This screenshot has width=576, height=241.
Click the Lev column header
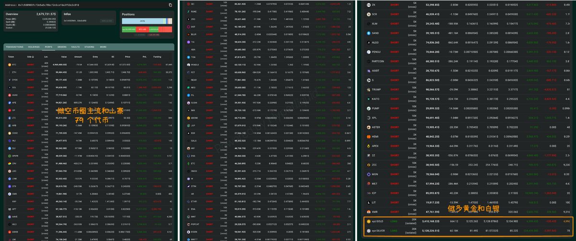[x=46, y=56]
